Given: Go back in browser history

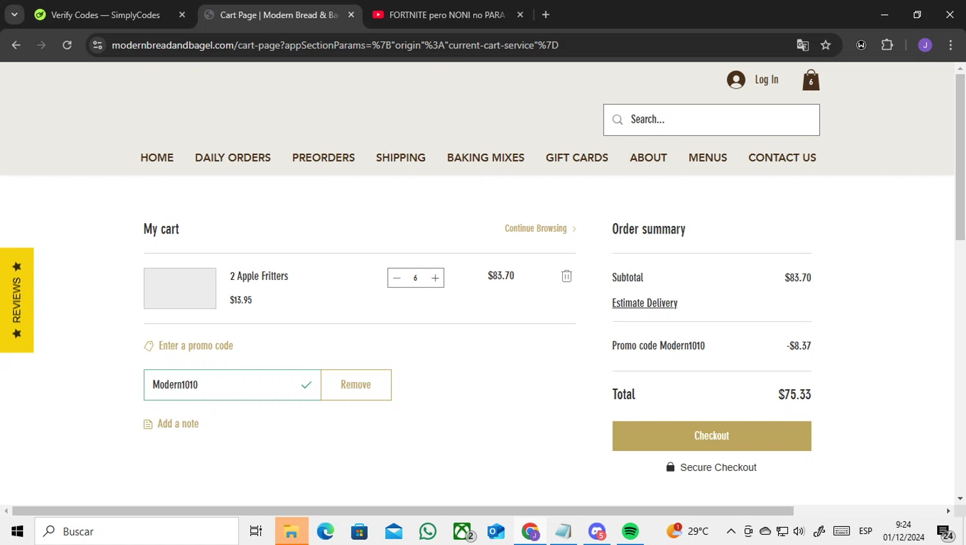Looking at the screenshot, I should (16, 45).
